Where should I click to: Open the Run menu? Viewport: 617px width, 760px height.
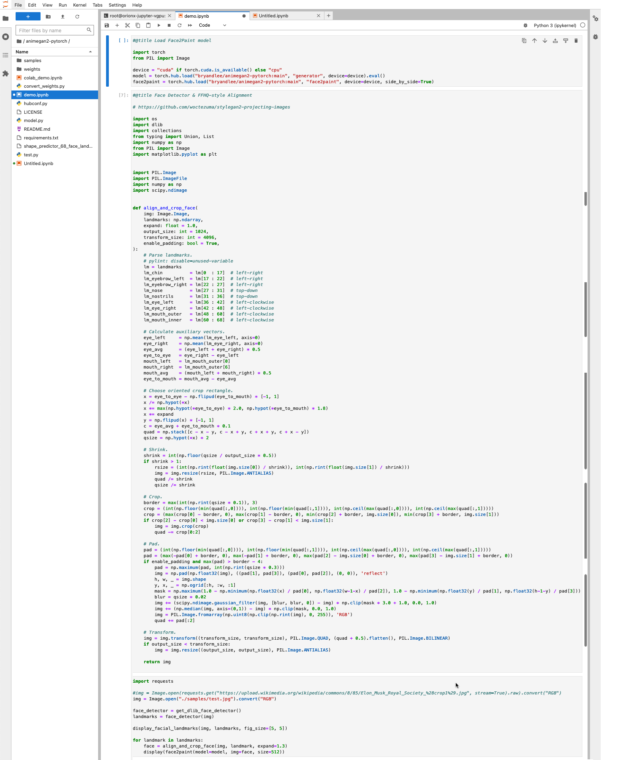pos(62,5)
